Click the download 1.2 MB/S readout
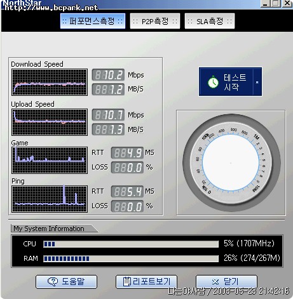Screen dimensions: 293x299 pos(108,90)
